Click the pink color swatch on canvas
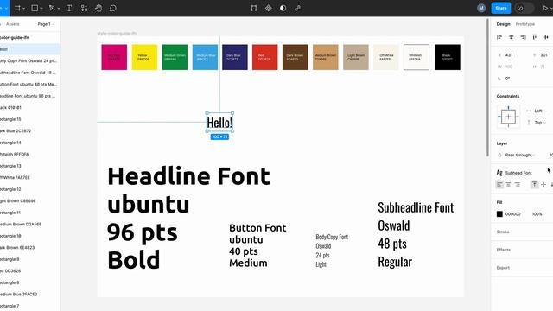This screenshot has width=553, height=311. pos(114,57)
